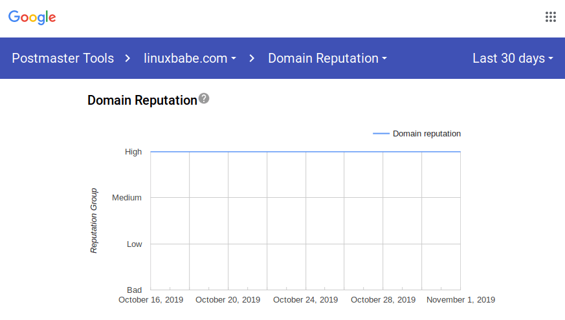Image resolution: width=565 pixels, height=320 pixels.
Task: Click the High label on the y-axis
Action: pyautogui.click(x=133, y=152)
